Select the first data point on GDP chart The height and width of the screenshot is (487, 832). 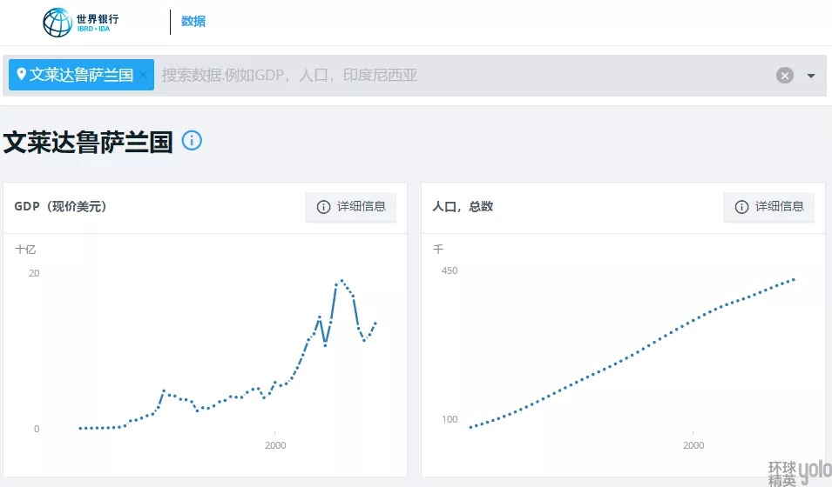tap(80, 428)
